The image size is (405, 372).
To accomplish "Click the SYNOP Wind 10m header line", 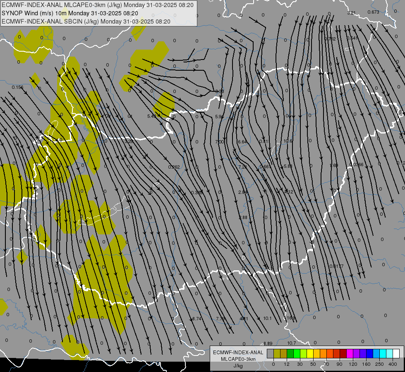I will tap(70, 13).
